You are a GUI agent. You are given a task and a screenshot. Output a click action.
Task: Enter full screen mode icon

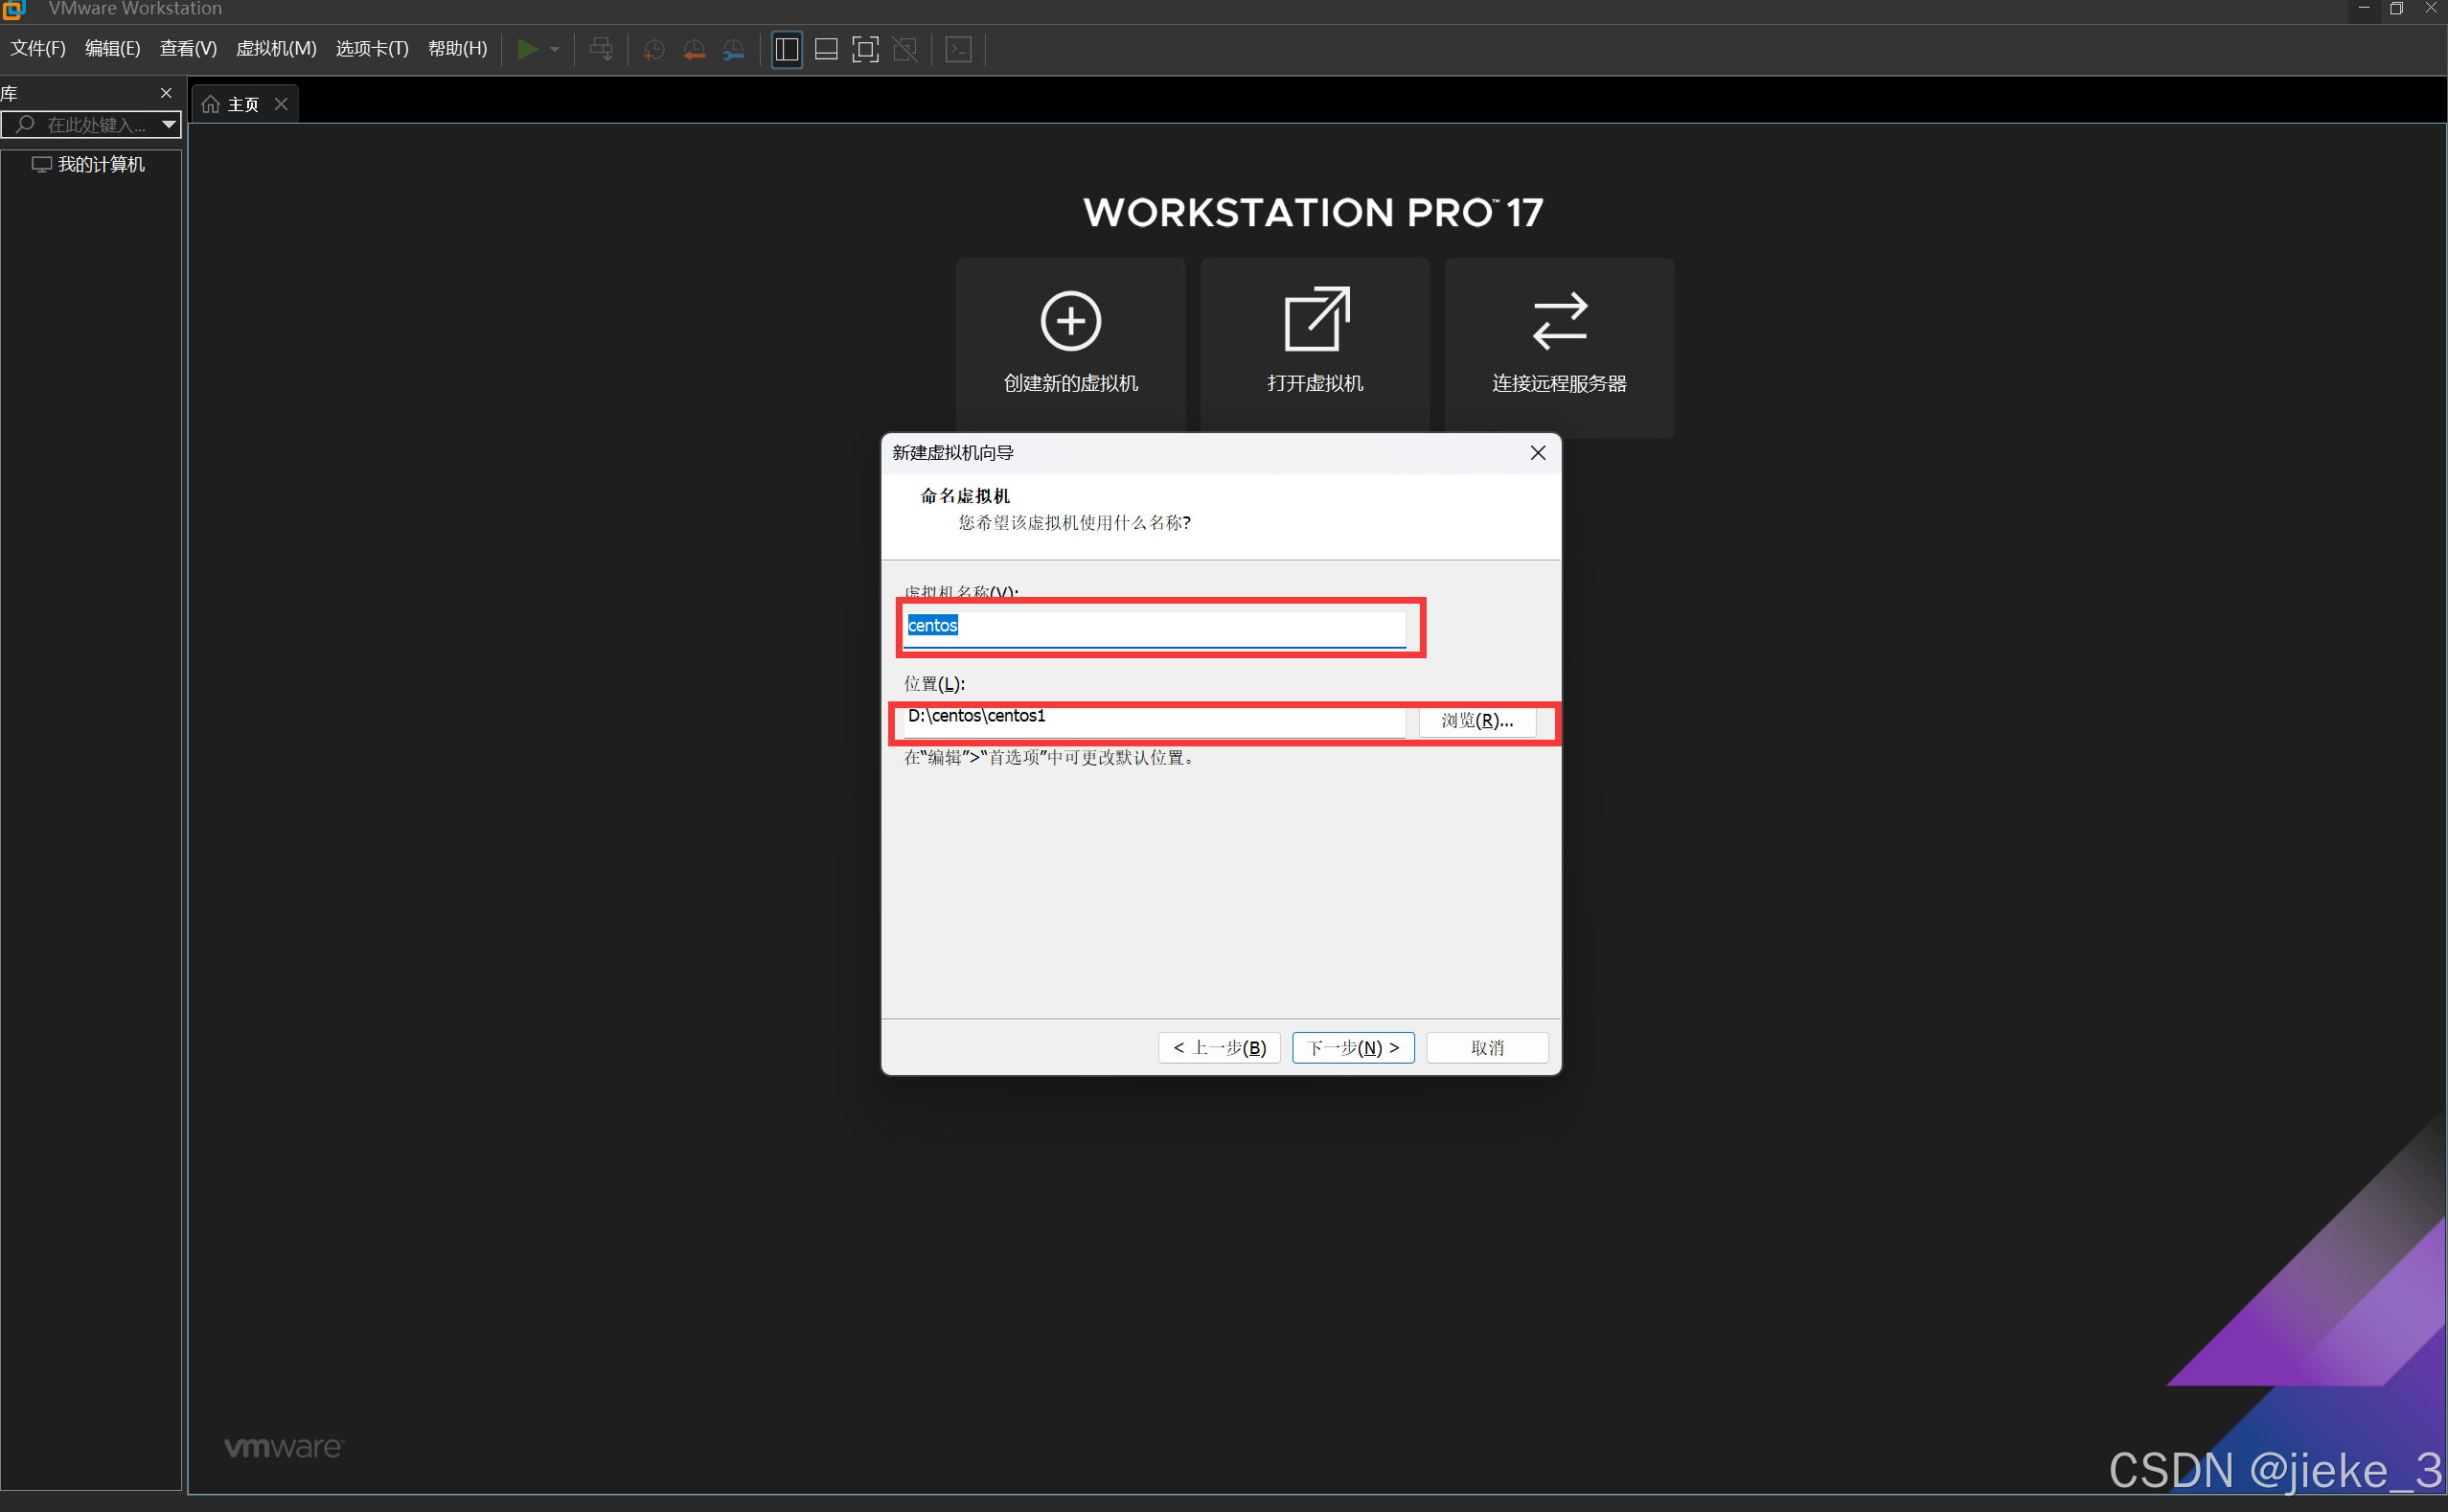tap(865, 49)
